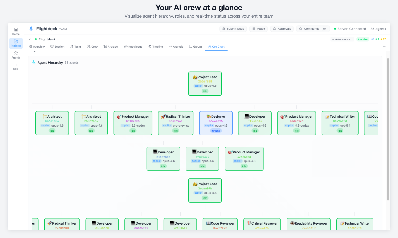Toggle the Pause control

point(258,28)
